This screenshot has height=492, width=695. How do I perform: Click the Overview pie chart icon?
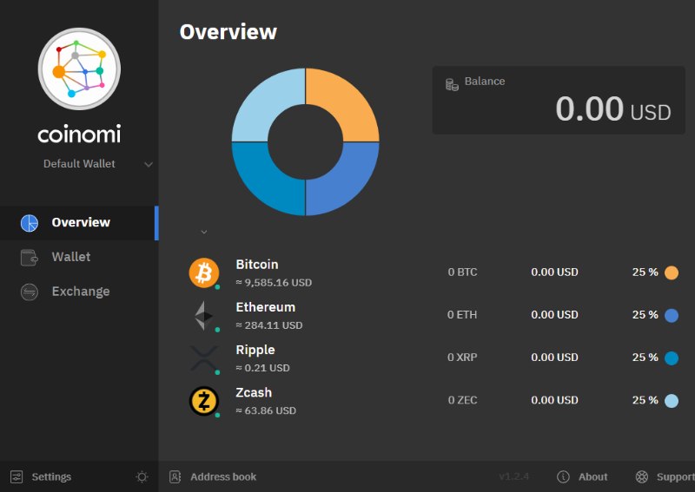(x=30, y=223)
